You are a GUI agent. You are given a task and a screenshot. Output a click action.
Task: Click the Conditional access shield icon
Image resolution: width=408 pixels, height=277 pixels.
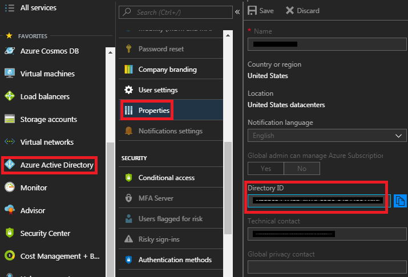pyautogui.click(x=128, y=177)
